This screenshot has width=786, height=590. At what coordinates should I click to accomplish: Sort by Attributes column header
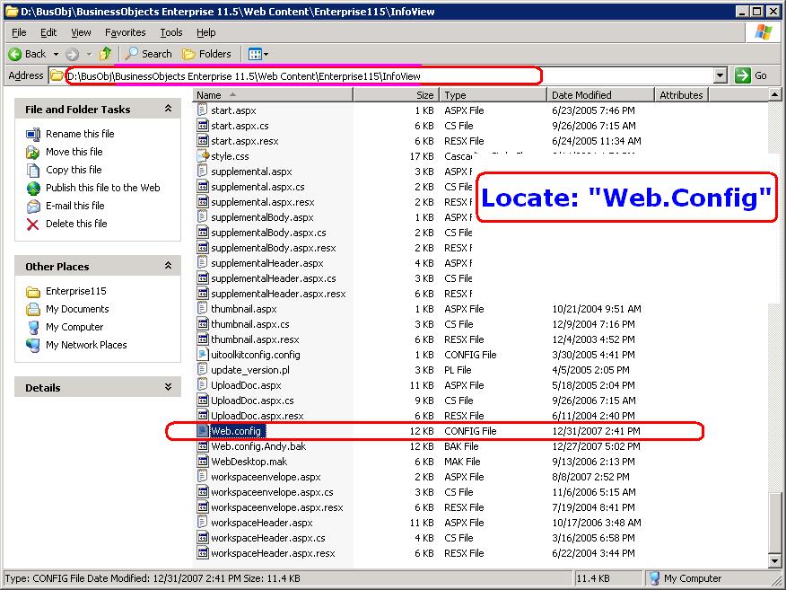pyautogui.click(x=681, y=95)
